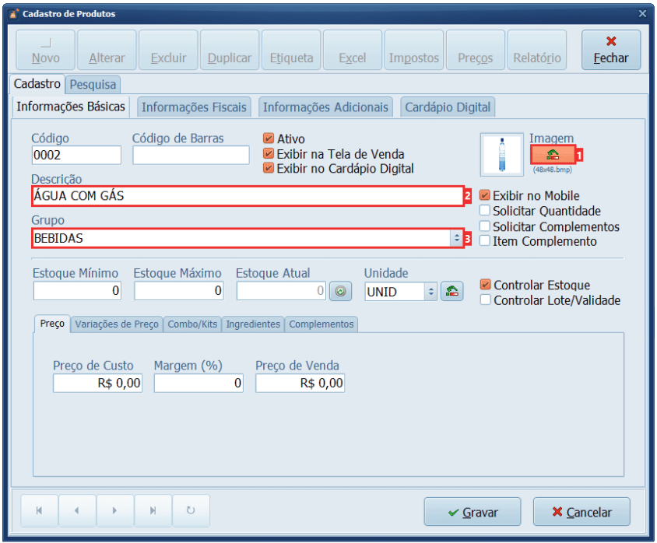Select the Pesquisa tab

point(93,84)
